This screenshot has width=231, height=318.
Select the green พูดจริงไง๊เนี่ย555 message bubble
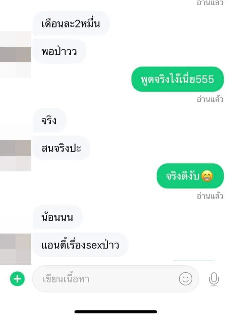(x=177, y=79)
